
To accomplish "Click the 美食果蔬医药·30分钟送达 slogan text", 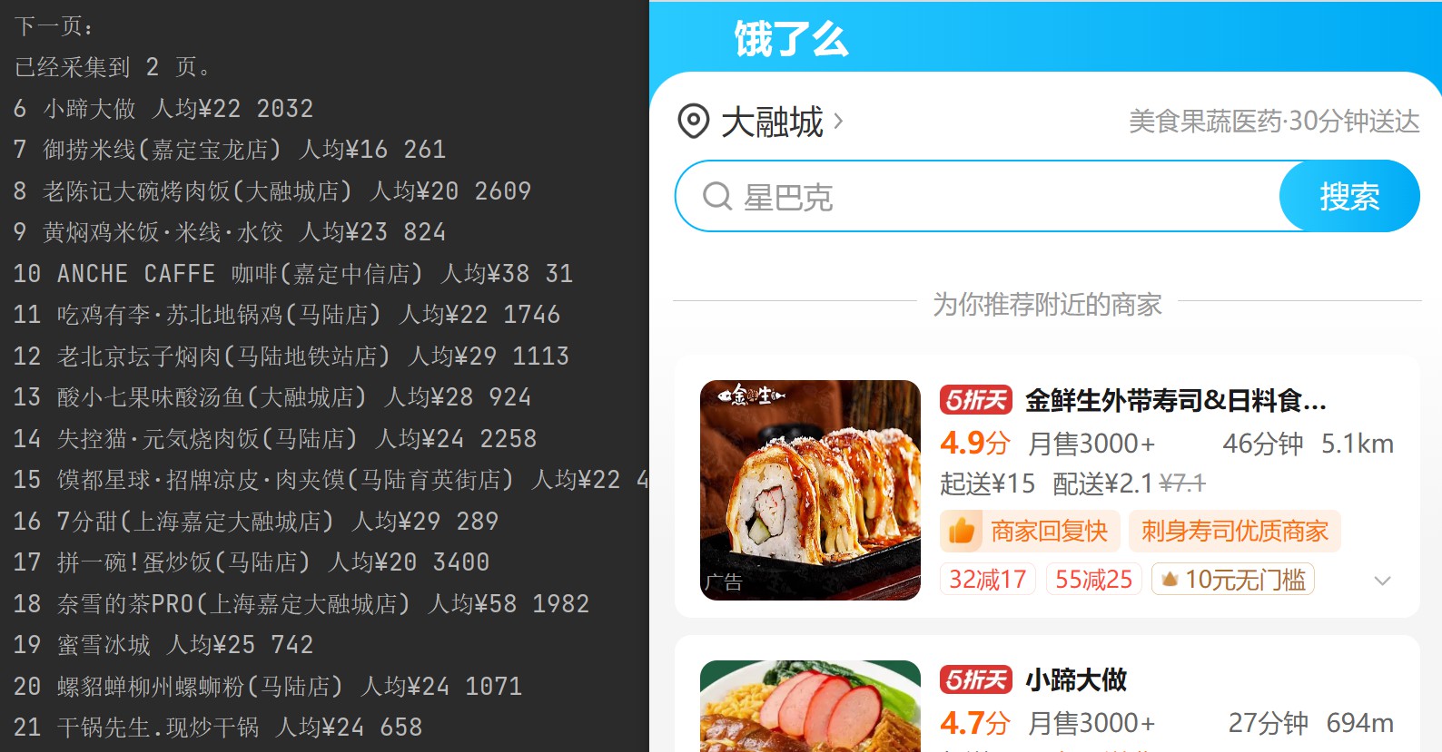I will tap(1274, 121).
